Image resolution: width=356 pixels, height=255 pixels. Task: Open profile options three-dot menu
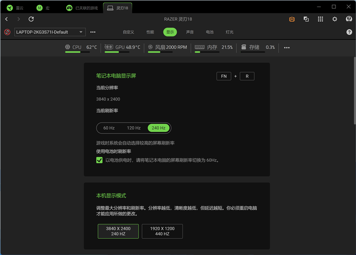point(93,32)
